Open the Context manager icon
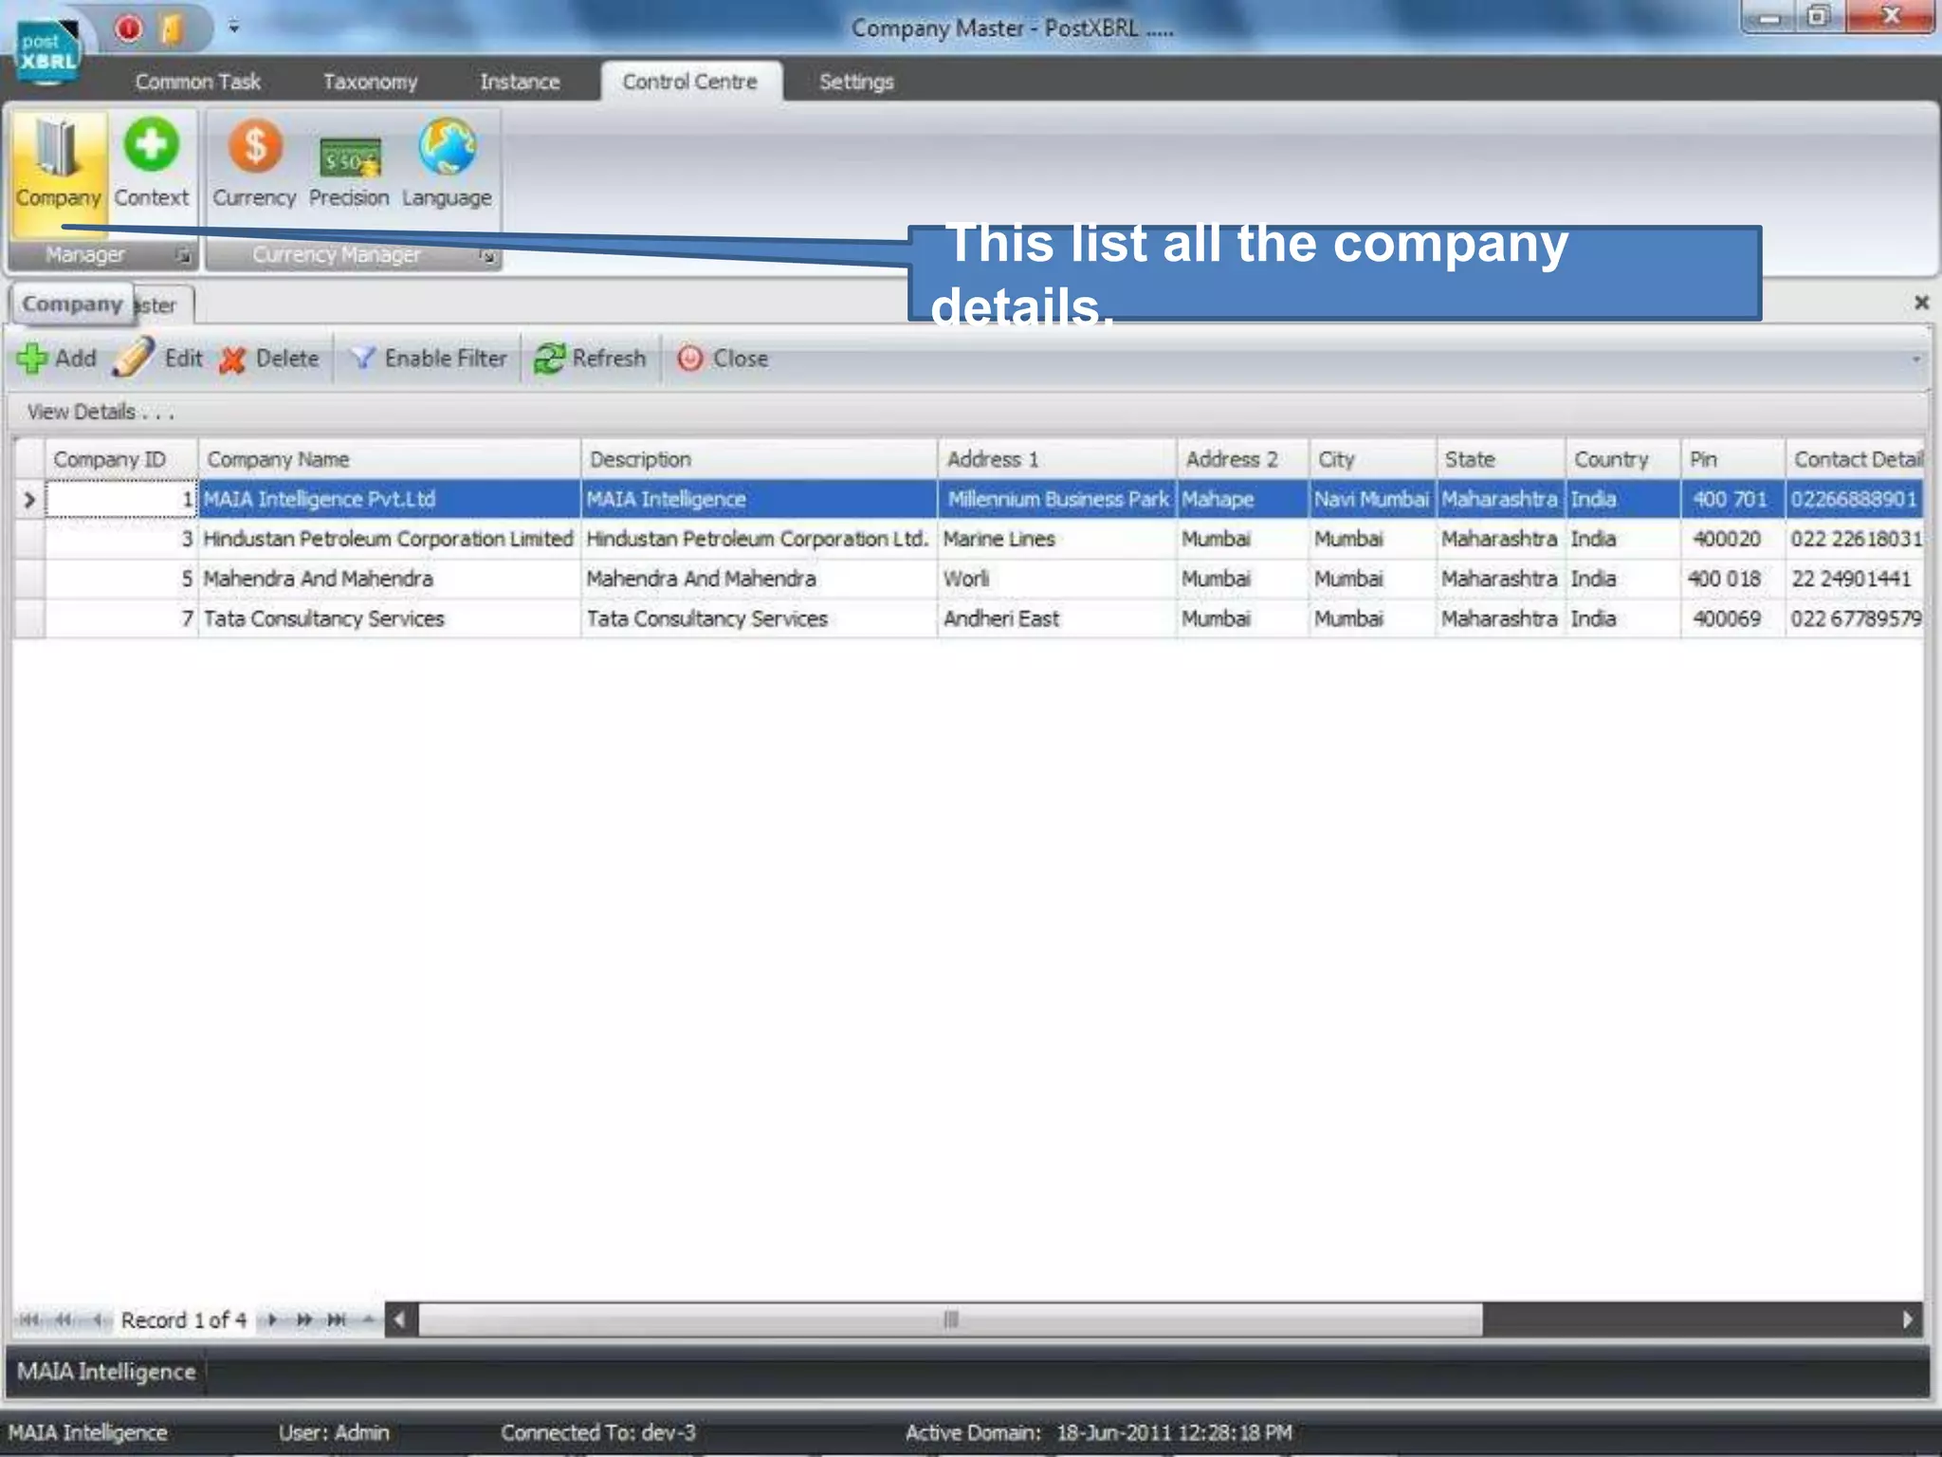Screen dimensions: 1942x1457 tap(152, 163)
